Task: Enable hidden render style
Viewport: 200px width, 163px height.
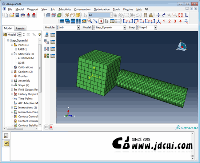Action: pos(72,15)
